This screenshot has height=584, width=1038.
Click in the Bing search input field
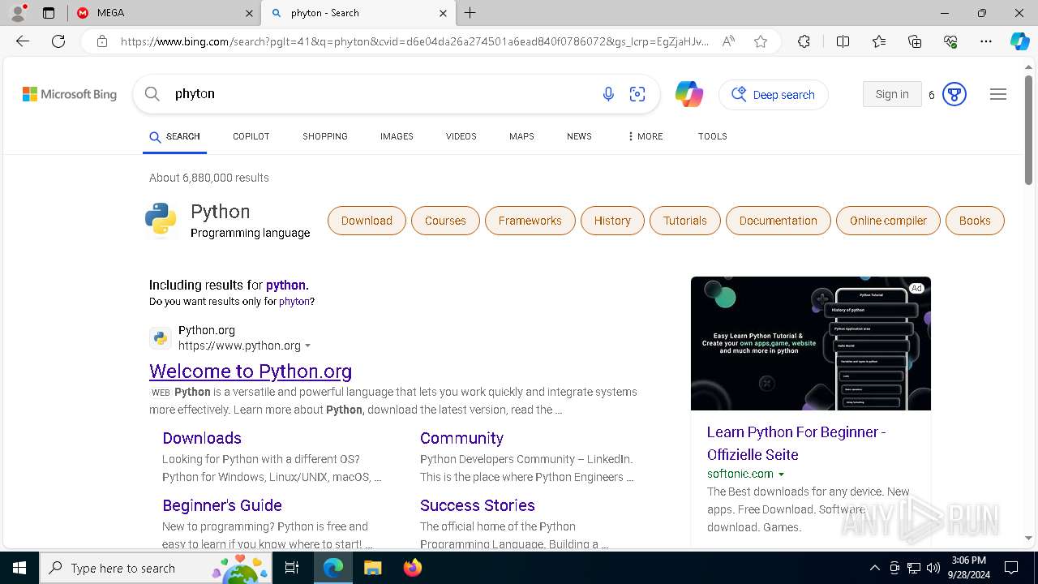point(381,94)
